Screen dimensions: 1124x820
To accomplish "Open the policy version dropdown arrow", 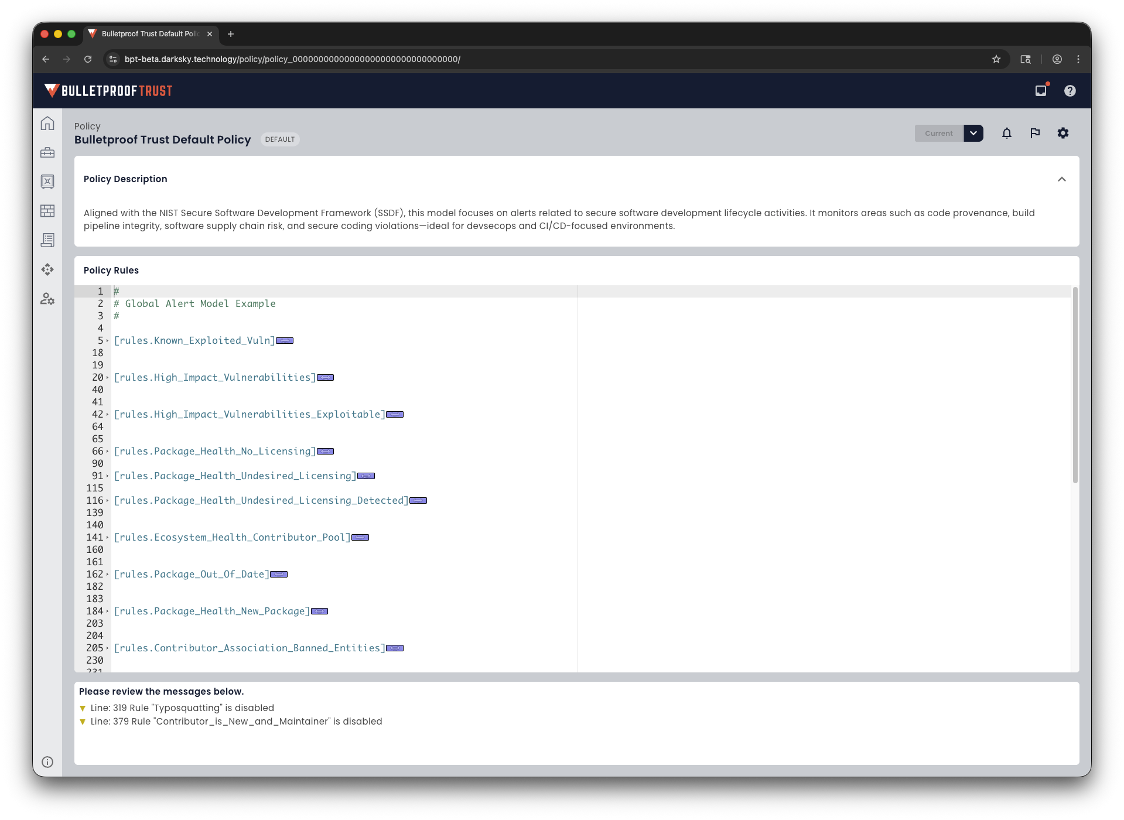I will (973, 134).
